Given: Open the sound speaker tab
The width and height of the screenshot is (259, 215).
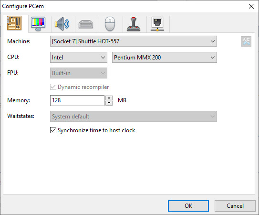Looking at the screenshot, I should (62, 24).
